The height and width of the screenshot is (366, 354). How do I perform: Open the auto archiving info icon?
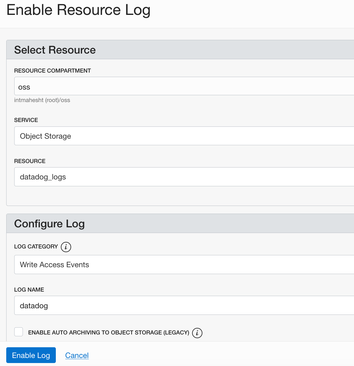[x=197, y=333]
